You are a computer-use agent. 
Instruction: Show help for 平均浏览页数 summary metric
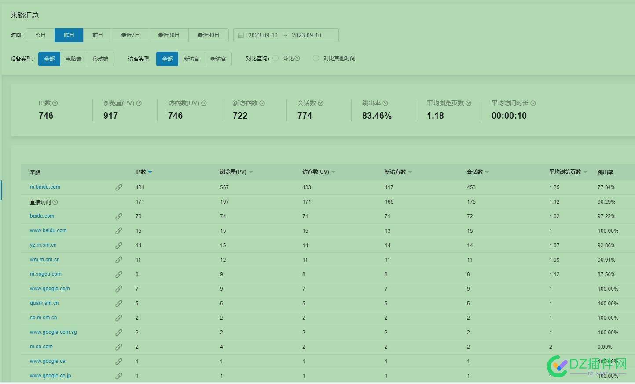(469, 103)
